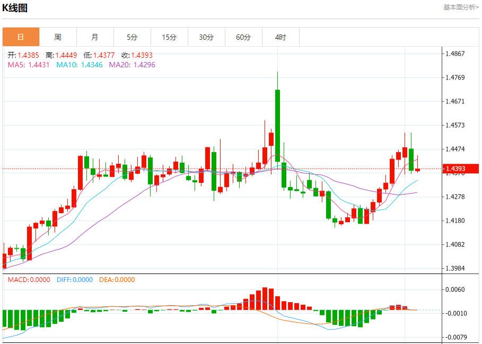
Task: Click the 高: 1.4449 high value
Action: point(61,55)
